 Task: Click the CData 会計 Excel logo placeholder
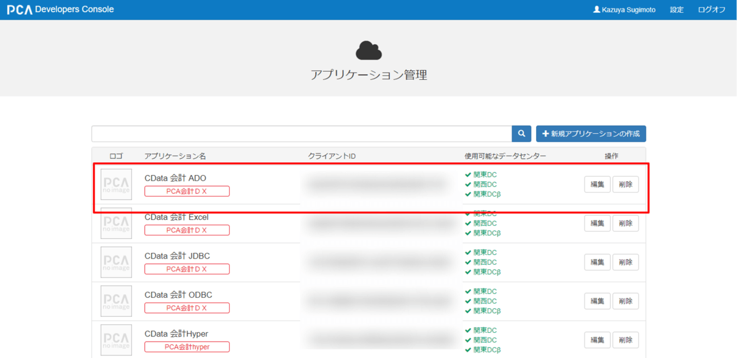[x=116, y=224]
